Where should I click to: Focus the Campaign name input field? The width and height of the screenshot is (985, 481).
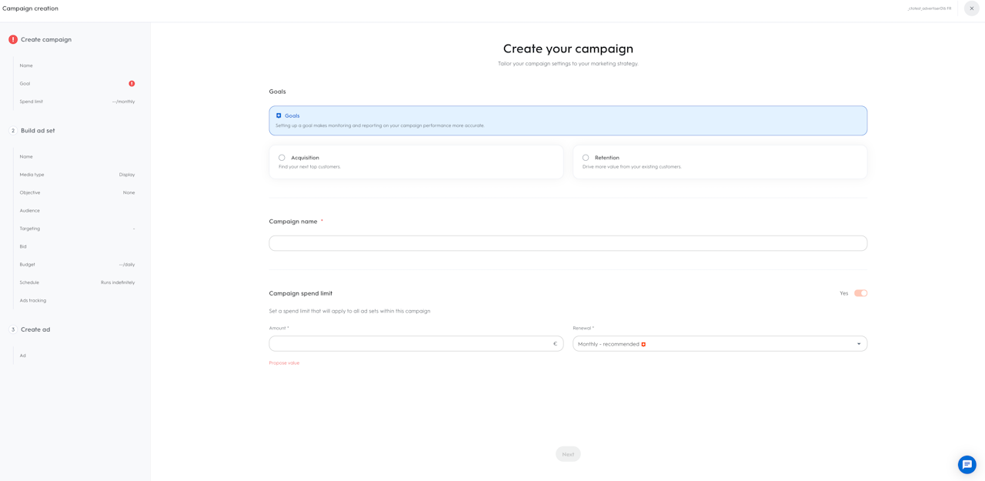568,243
